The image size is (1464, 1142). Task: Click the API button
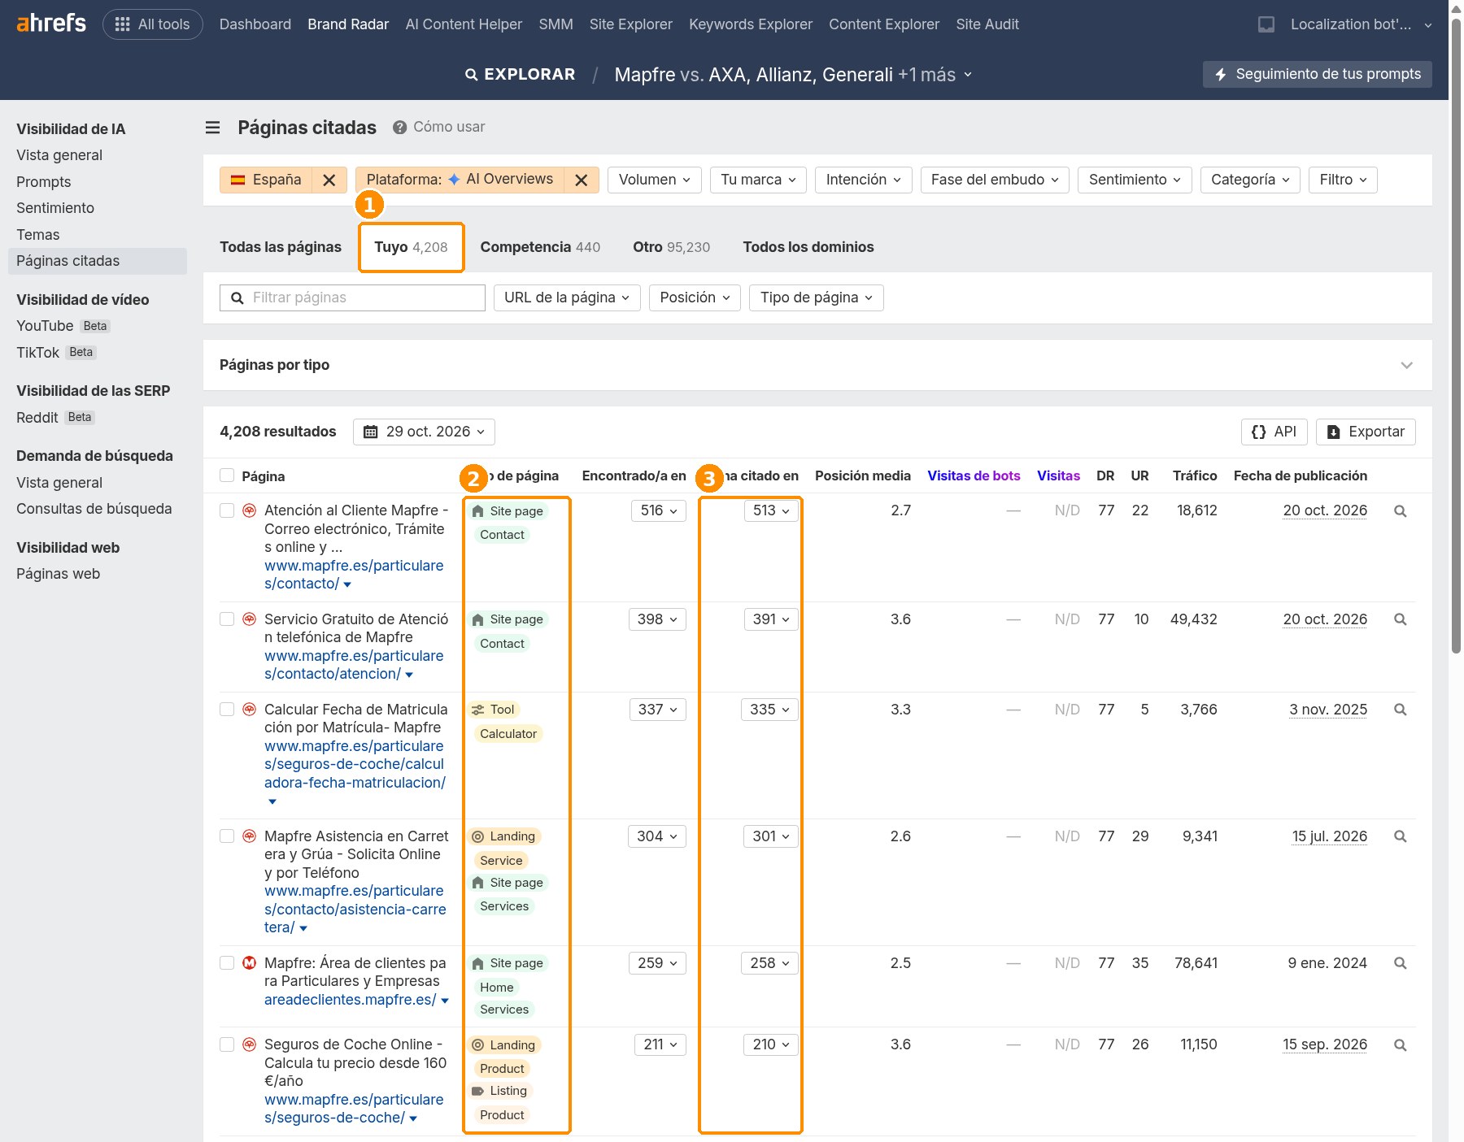pyautogui.click(x=1274, y=432)
